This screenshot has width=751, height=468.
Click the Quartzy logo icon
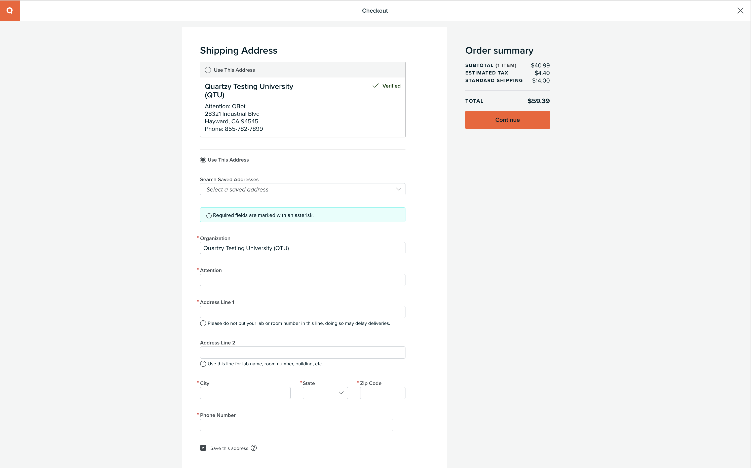pyautogui.click(x=10, y=10)
